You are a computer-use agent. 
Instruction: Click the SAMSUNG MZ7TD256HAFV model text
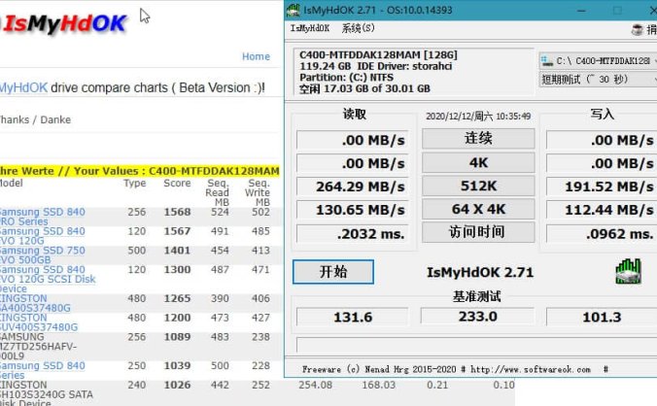coord(38,347)
